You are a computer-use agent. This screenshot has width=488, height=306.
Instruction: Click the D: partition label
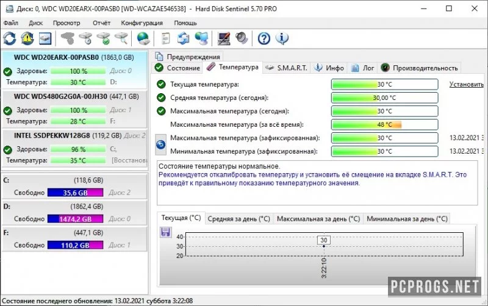point(7,207)
